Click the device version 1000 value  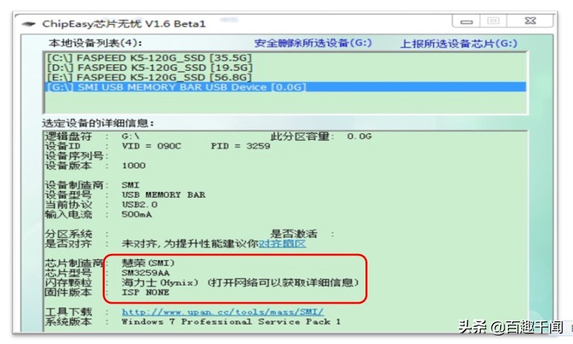pos(133,165)
